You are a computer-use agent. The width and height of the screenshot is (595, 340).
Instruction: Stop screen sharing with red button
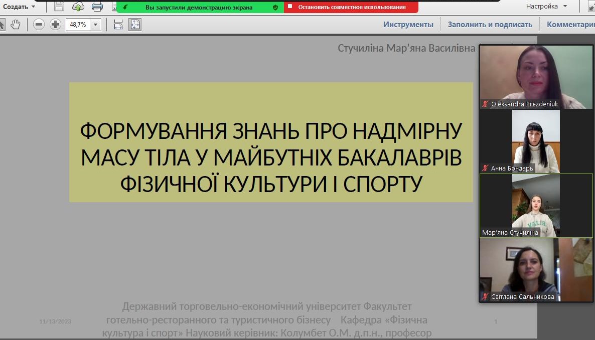[351, 7]
